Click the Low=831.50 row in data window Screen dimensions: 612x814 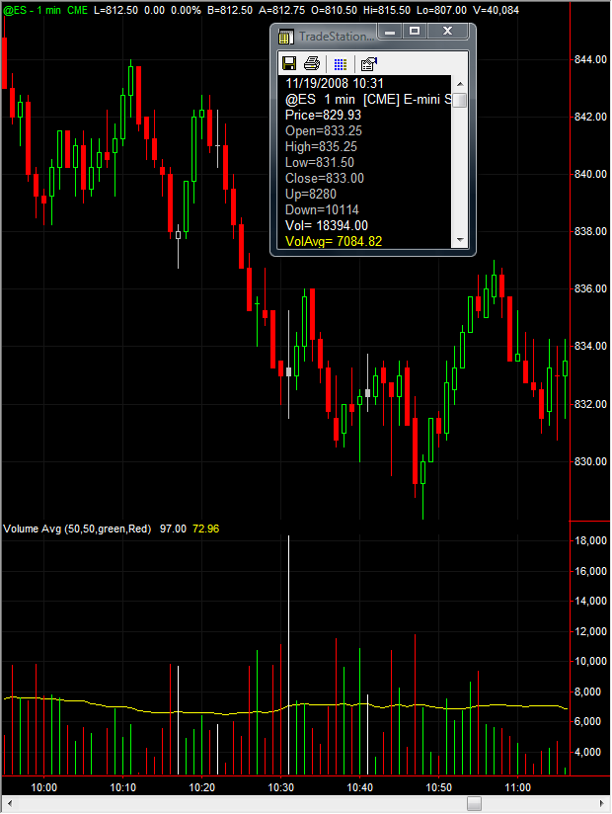(320, 162)
